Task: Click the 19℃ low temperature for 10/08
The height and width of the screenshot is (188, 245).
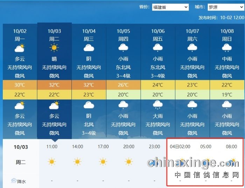Action: [227, 95]
